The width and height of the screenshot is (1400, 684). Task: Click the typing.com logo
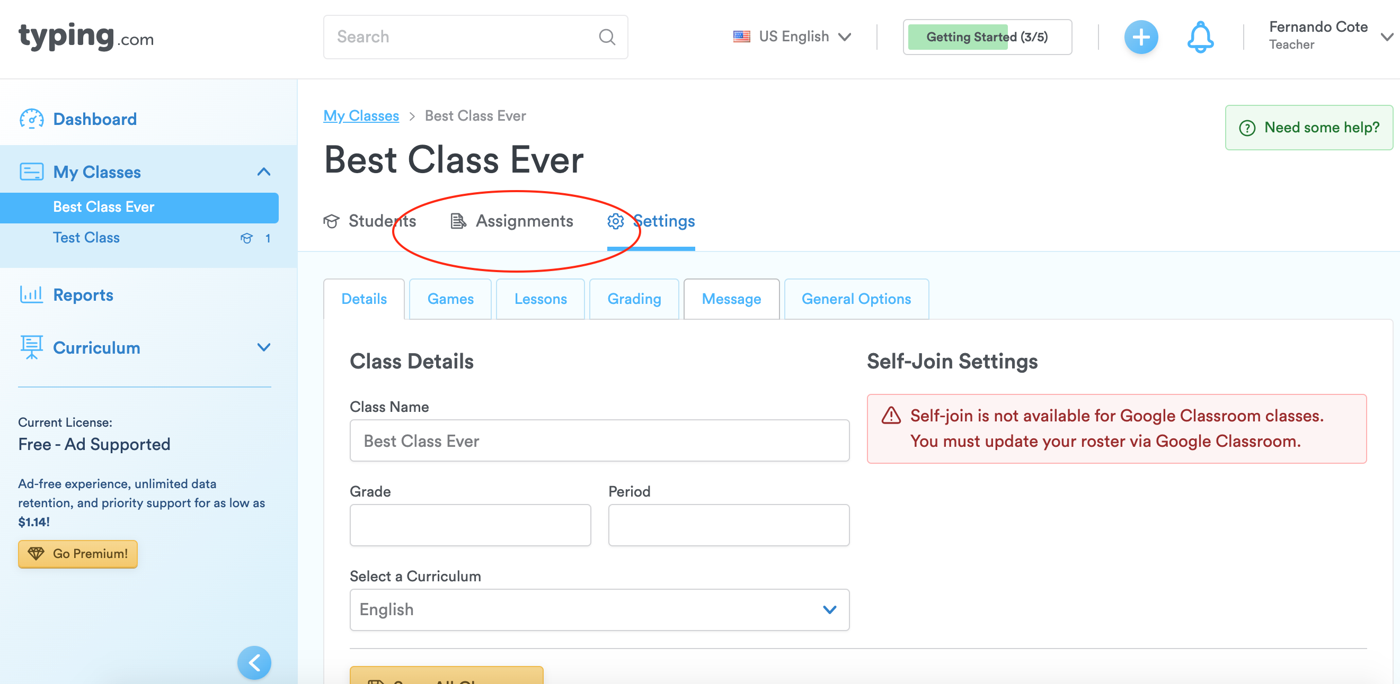(x=85, y=37)
